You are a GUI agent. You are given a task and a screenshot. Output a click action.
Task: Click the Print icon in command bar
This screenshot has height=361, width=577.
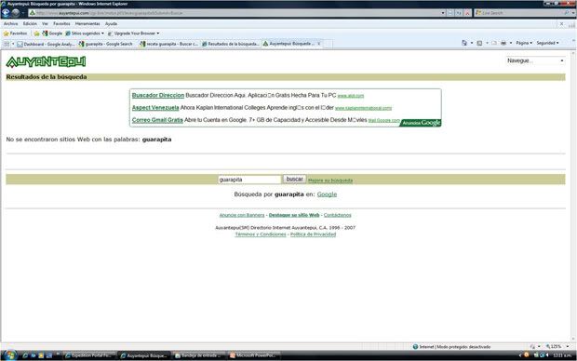tap(503, 43)
